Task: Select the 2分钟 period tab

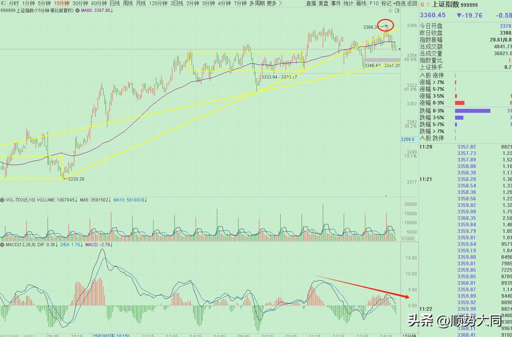Action: [192, 3]
